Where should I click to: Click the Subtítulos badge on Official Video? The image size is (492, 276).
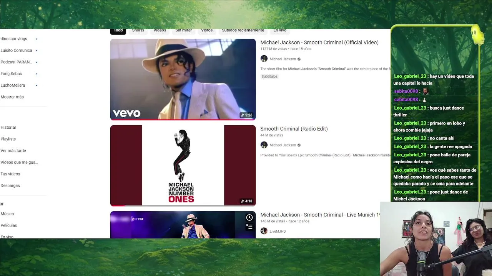(x=269, y=77)
